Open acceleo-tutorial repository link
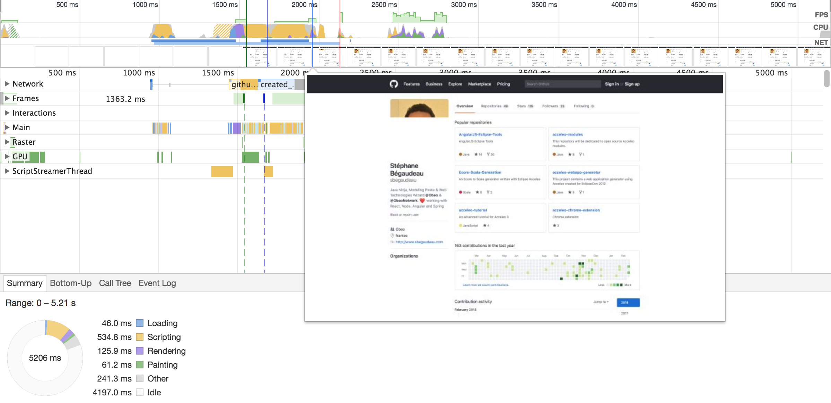This screenshot has width=831, height=403. 473,210
